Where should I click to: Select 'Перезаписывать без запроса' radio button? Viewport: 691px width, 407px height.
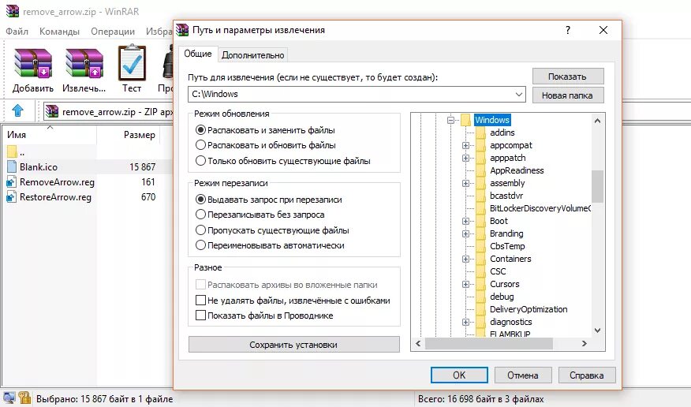[x=200, y=215]
